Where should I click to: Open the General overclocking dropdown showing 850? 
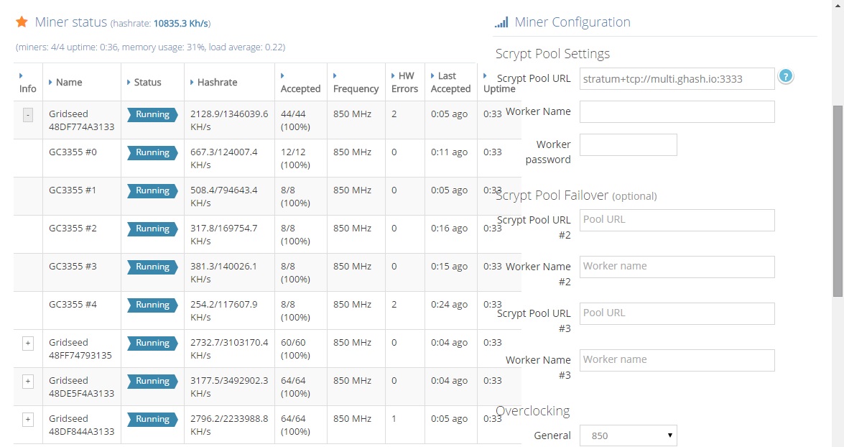pyautogui.click(x=629, y=436)
